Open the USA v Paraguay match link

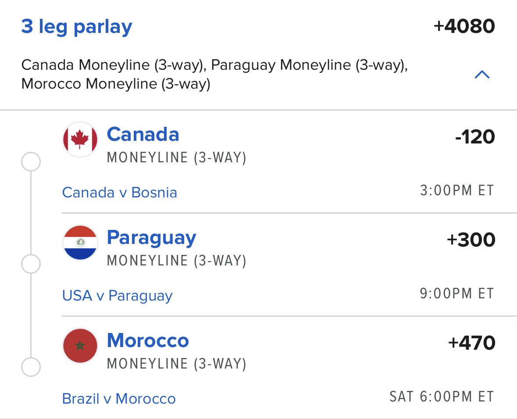click(x=117, y=296)
